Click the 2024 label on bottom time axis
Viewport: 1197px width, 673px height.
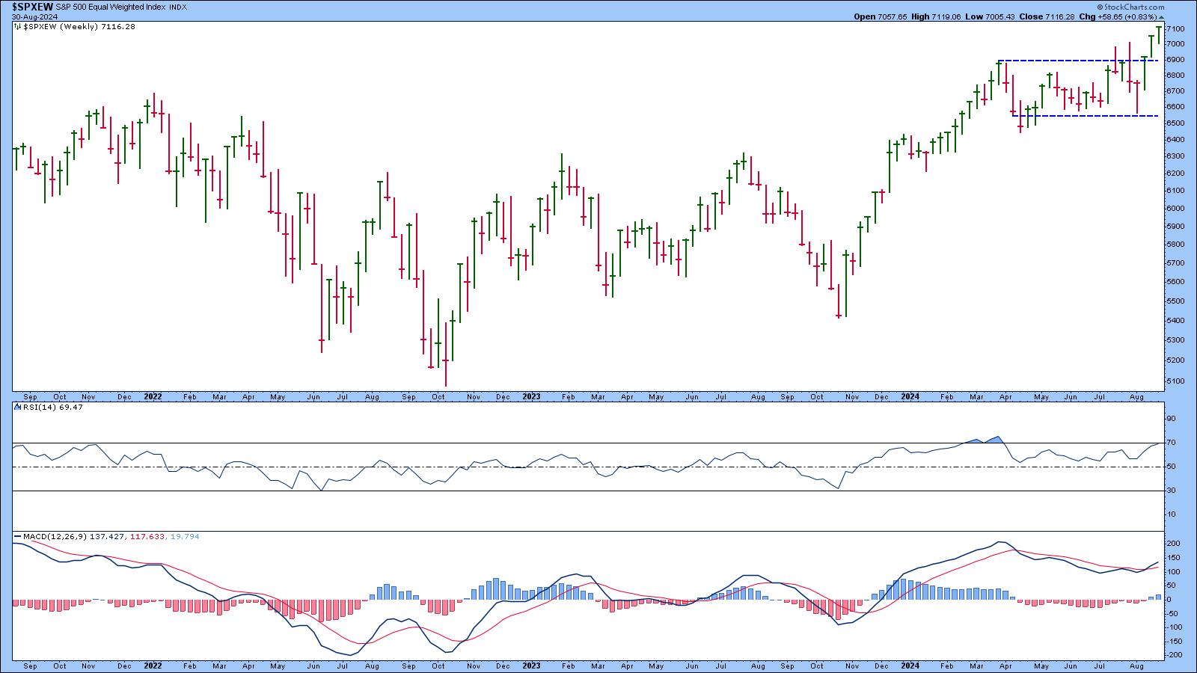(x=910, y=665)
